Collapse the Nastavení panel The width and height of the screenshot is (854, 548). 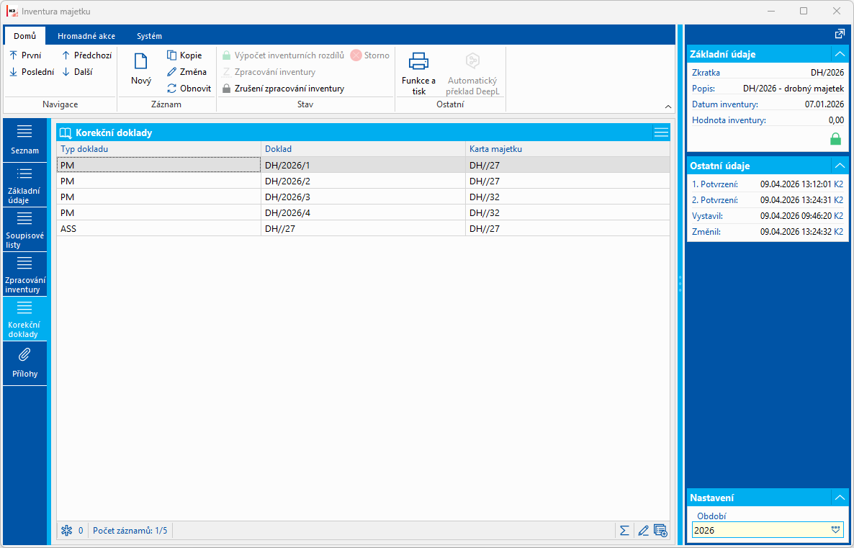[840, 498]
